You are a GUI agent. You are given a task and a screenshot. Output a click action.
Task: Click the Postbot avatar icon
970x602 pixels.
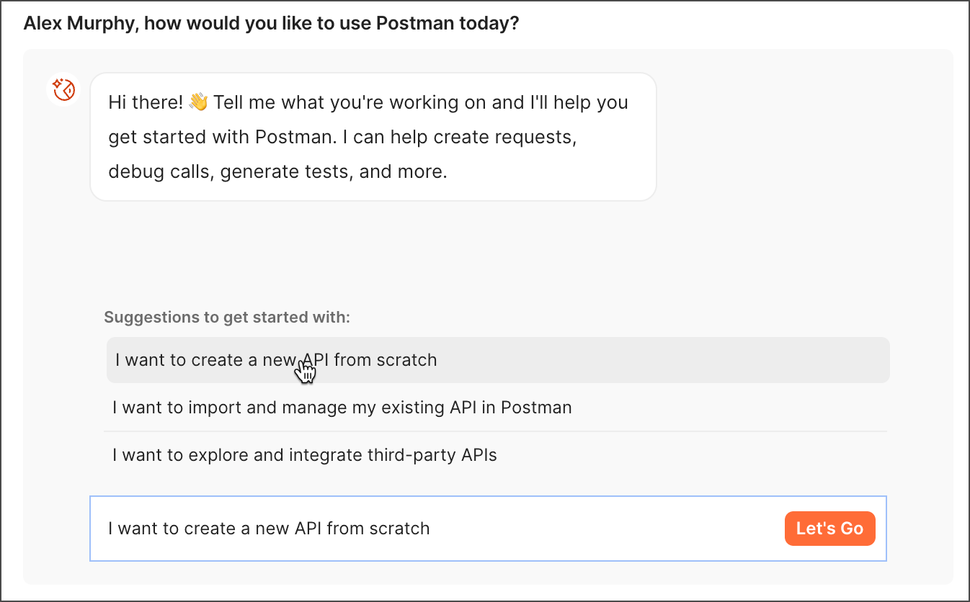(64, 90)
